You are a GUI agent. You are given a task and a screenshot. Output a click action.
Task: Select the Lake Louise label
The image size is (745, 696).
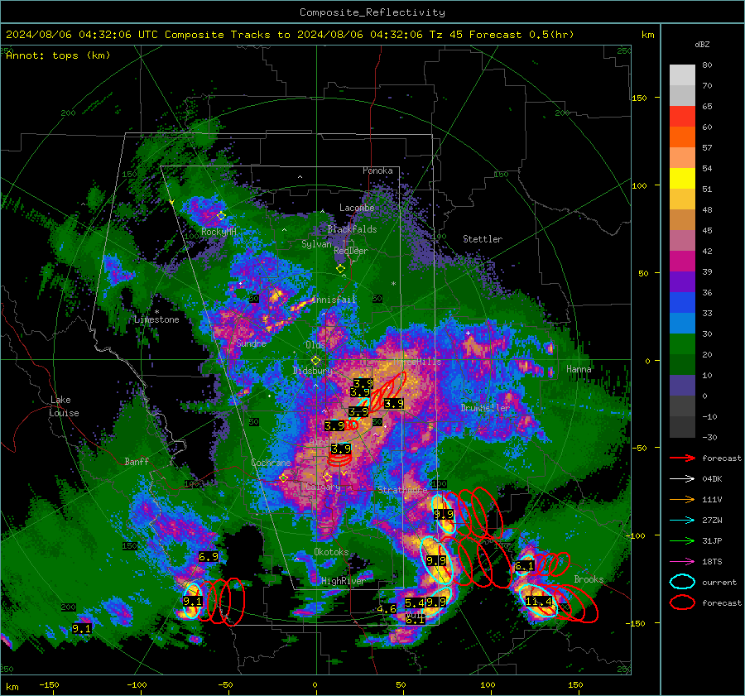pos(64,406)
